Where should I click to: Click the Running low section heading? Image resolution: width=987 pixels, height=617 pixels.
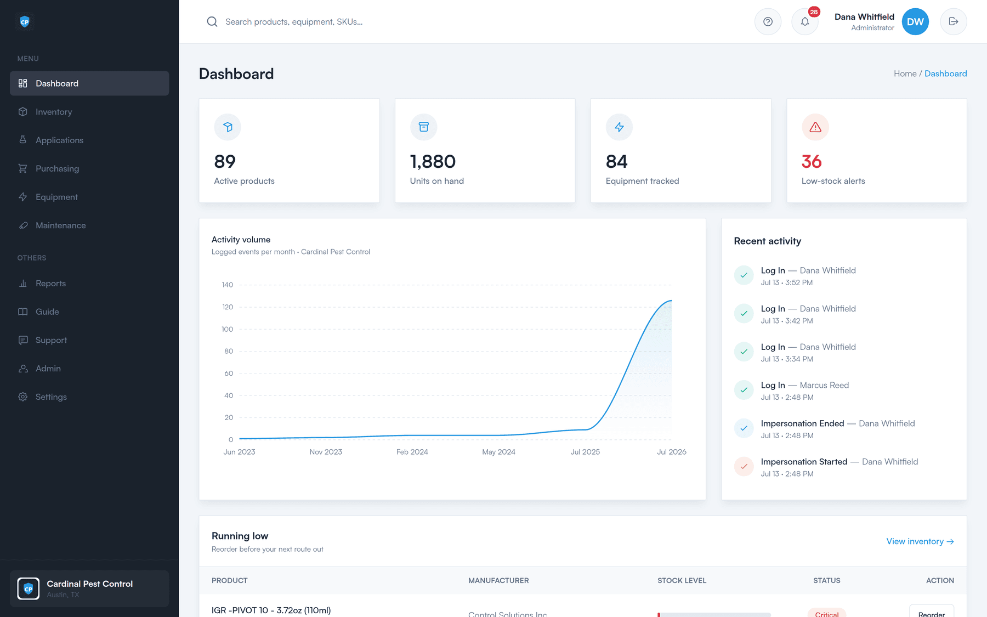[240, 536]
